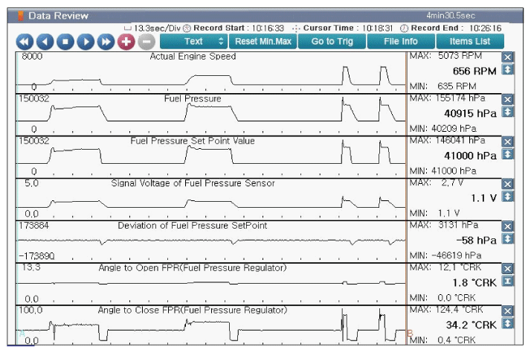The height and width of the screenshot is (353, 531).
Task: Remove the Actual Engine Speed graph
Action: [508, 57]
